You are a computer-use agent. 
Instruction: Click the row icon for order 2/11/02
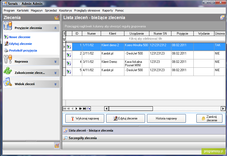pyautogui.click(x=69, y=55)
